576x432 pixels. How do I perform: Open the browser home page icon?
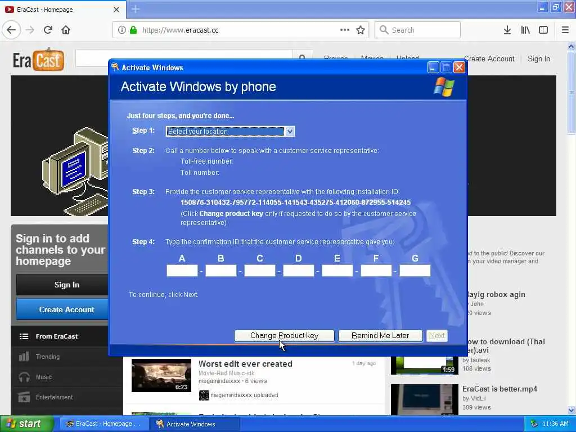[66, 30]
